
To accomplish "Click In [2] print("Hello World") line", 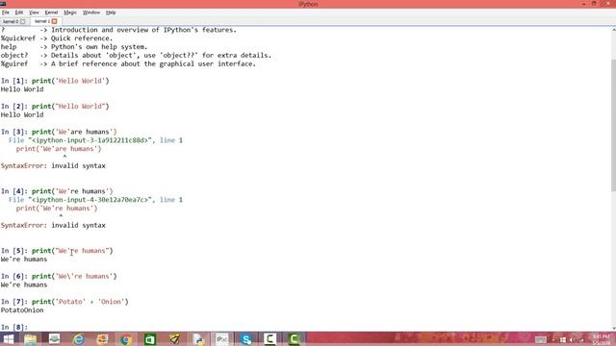I will (x=55, y=107).
